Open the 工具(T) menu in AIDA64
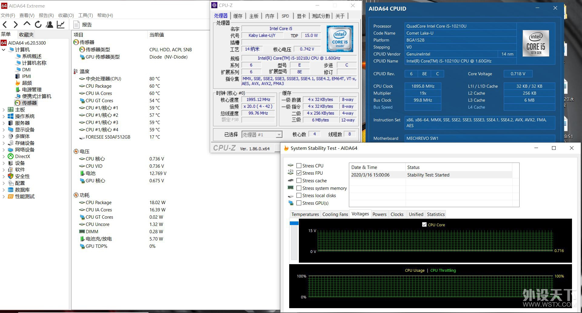 tap(85, 15)
